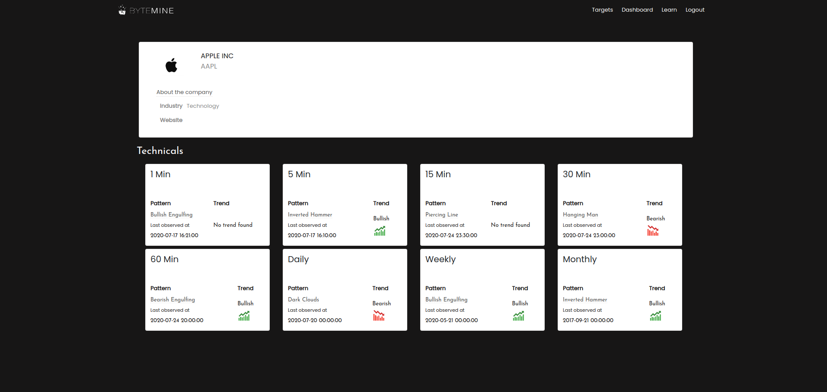Viewport: 827px width, 392px height.
Task: Click the bullish chart icon in 5 Min card
Action: tap(380, 231)
